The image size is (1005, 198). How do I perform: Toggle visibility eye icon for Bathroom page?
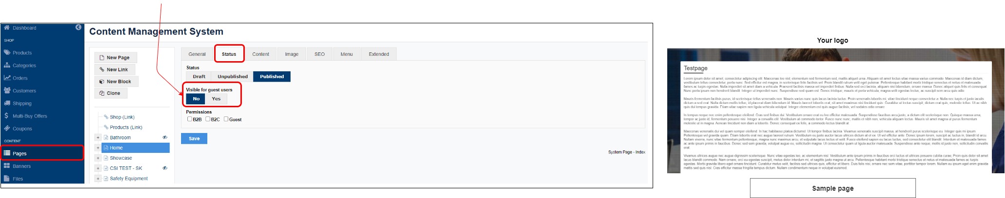pos(165,138)
